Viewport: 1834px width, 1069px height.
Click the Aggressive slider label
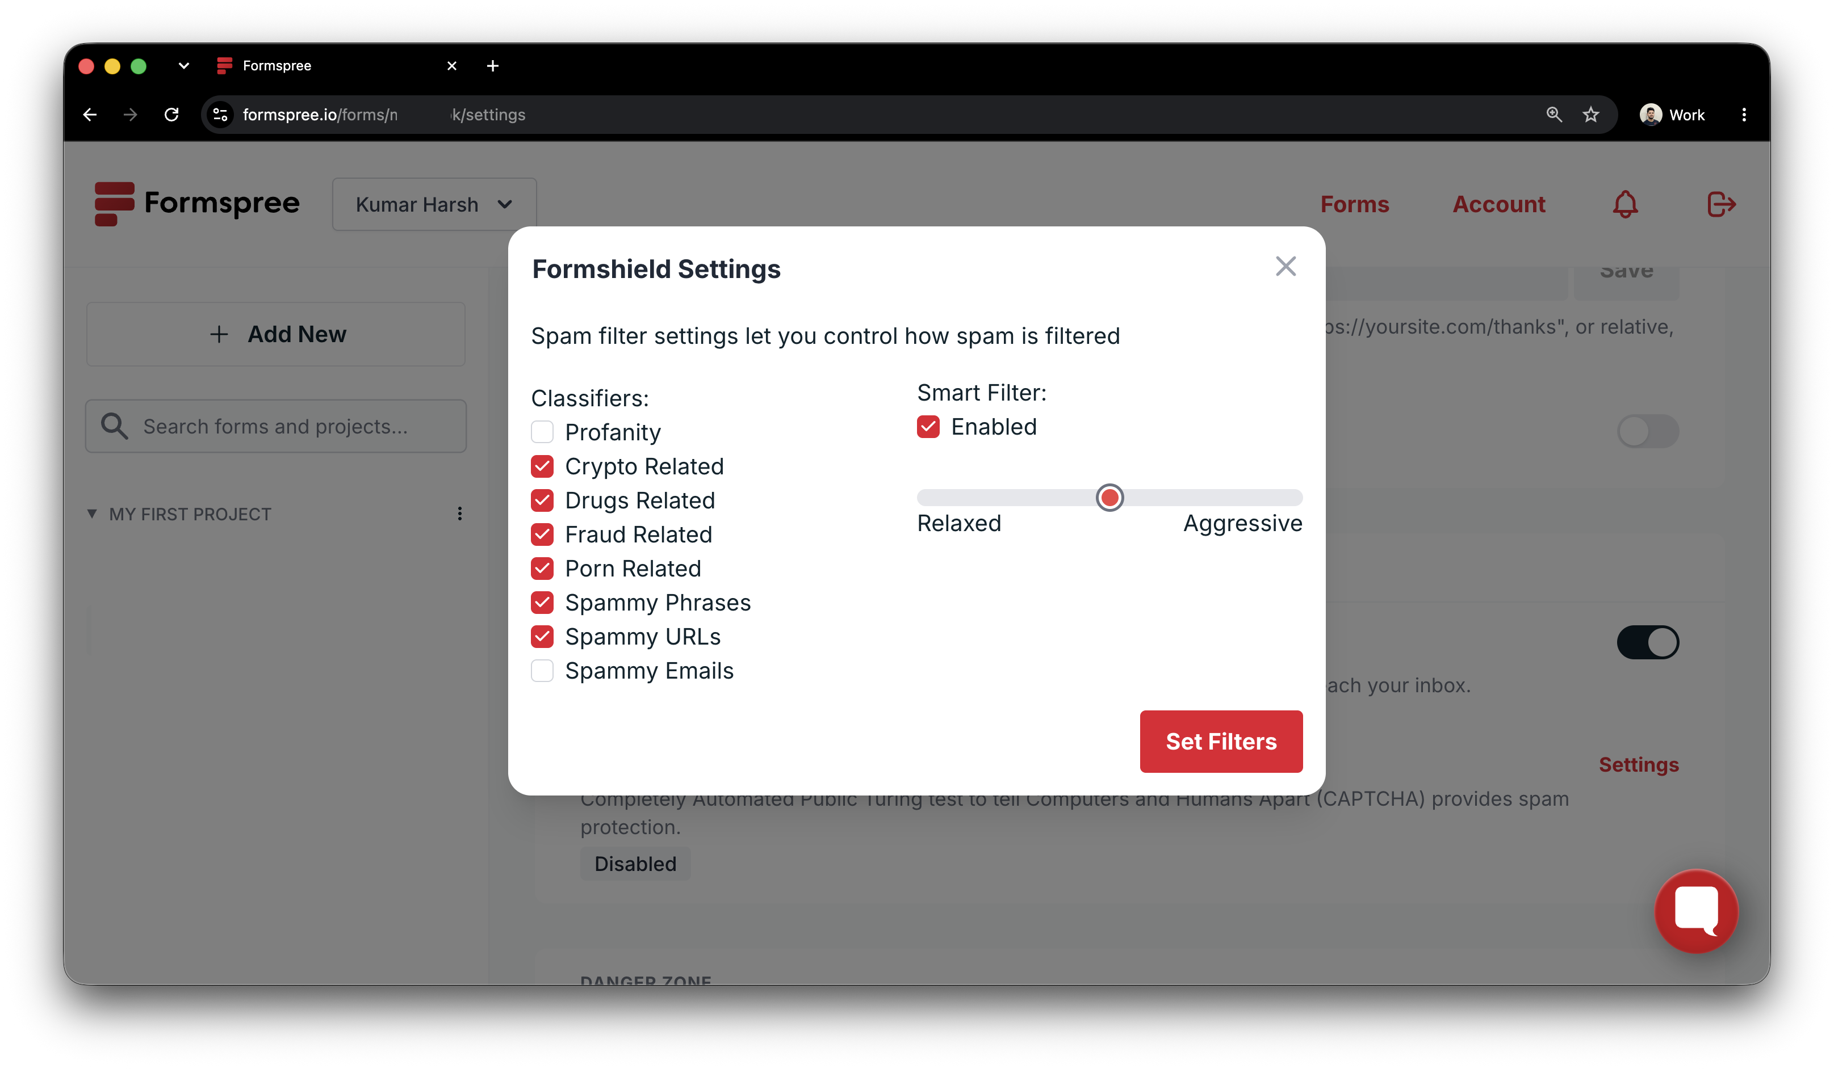[x=1242, y=523]
